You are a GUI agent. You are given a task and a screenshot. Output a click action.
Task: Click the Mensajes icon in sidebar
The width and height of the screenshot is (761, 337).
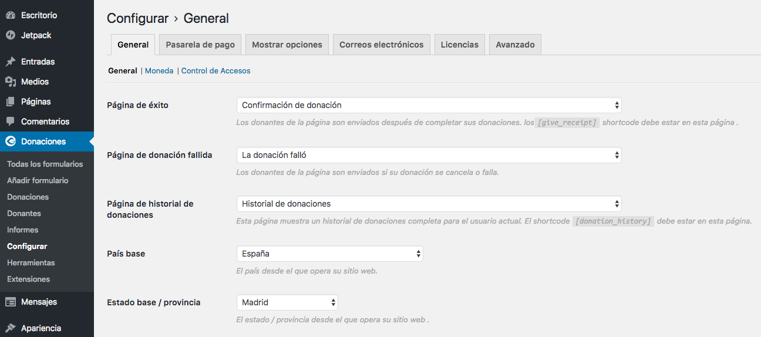11,302
